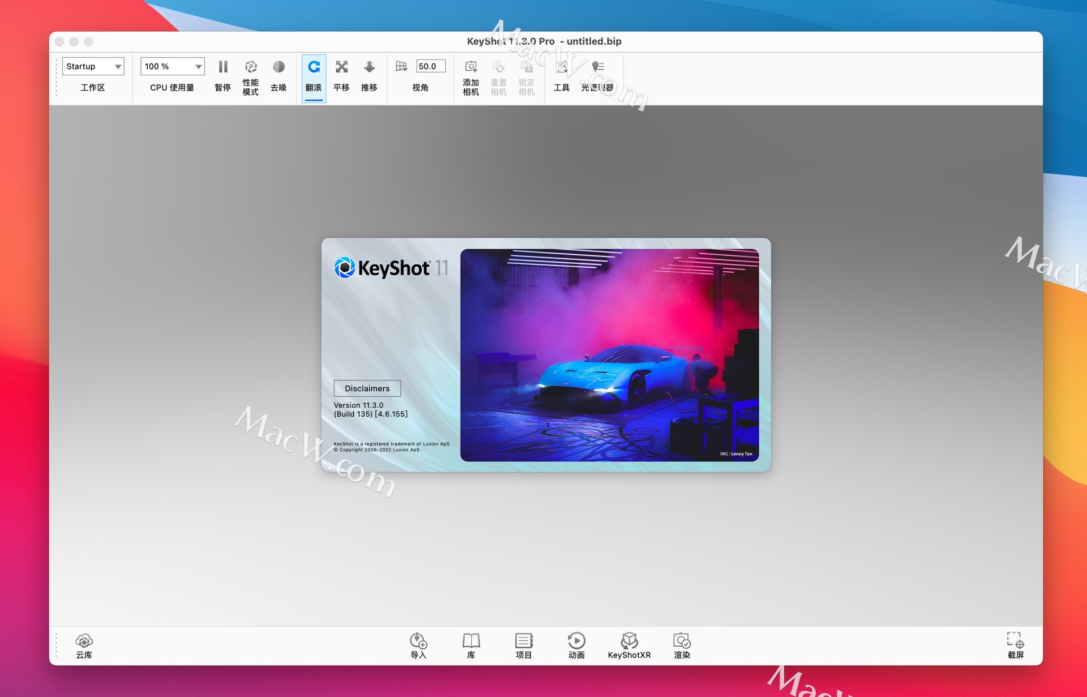Click the Version 11.3.0 text

point(358,405)
